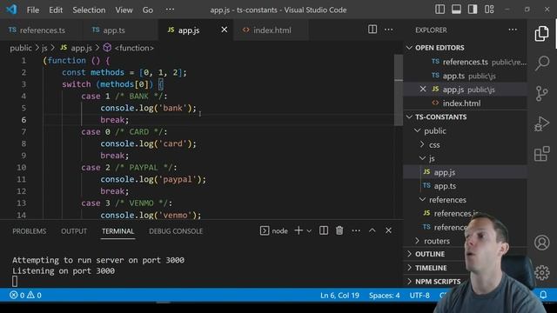Image resolution: width=557 pixels, height=313 pixels.
Task: Open the Extensions view
Action: pos(541,154)
